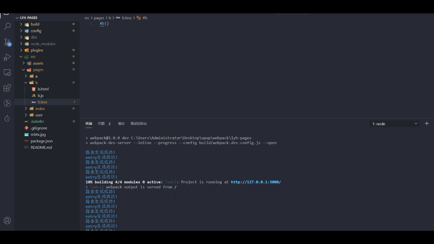Screen dimensions: 434x244
Task: Open Source Control with the 10 badge
Action: point(7,42)
